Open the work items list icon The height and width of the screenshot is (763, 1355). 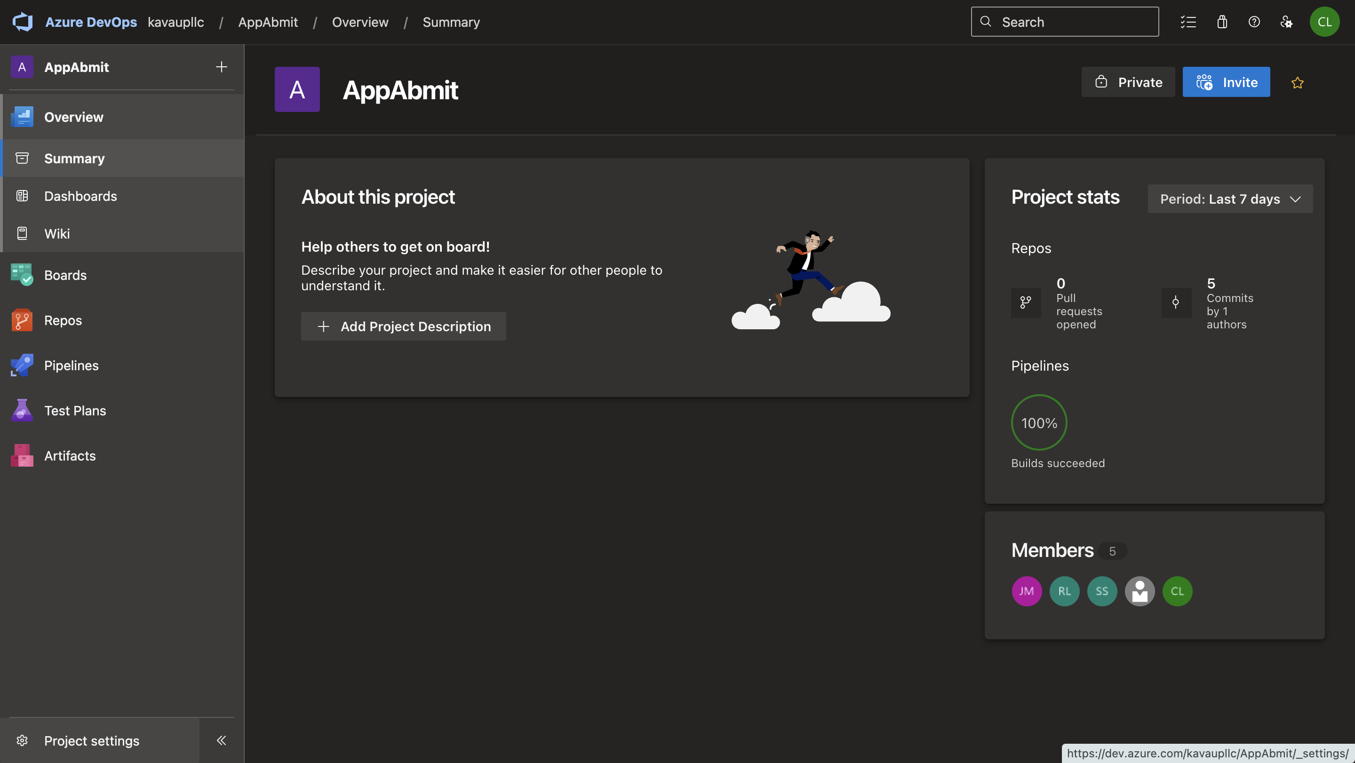click(x=1188, y=22)
